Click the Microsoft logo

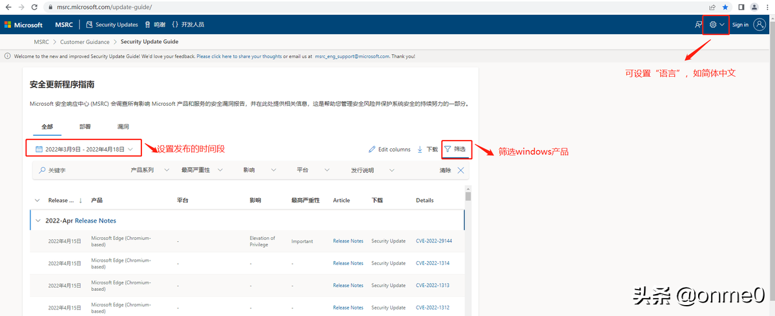[23, 25]
